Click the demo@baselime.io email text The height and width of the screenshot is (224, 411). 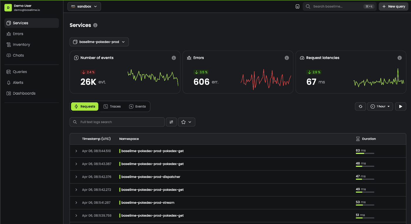point(27,10)
